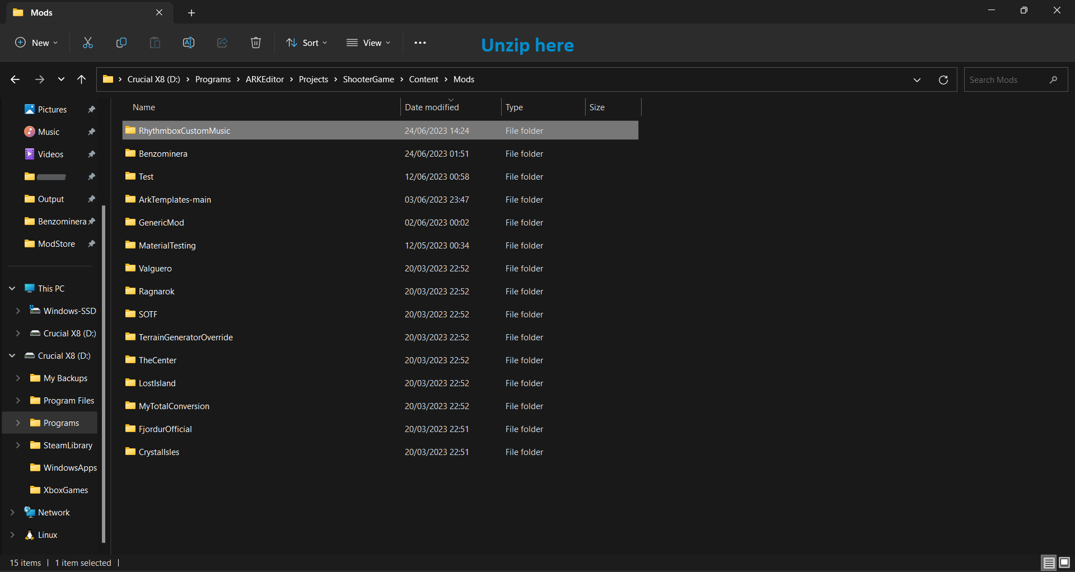Sort by the Size column header

pyautogui.click(x=613, y=107)
